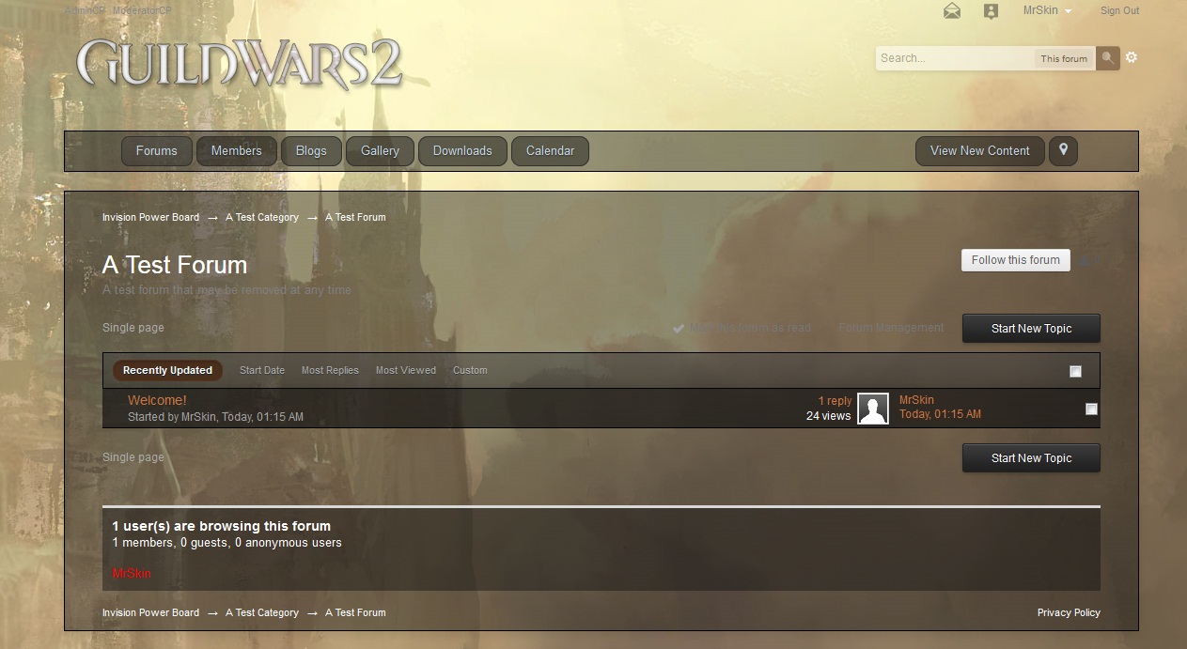Click the location pin icon in navbar
1187x649 pixels.
1063,150
